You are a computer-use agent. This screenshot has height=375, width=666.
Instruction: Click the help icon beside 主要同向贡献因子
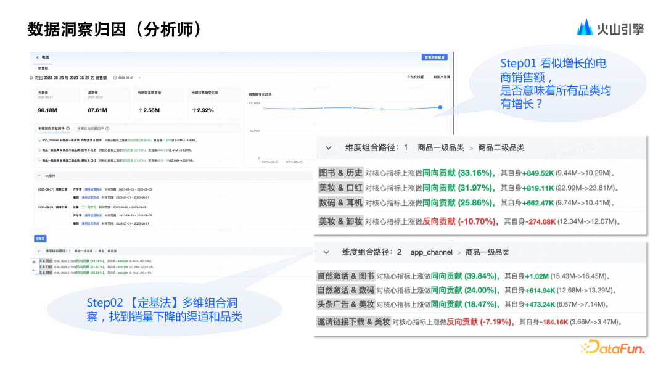pos(68,128)
